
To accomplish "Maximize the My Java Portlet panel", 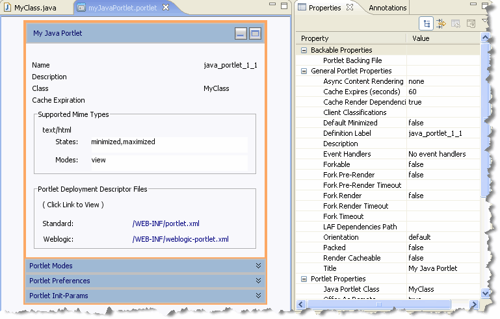I will tap(255, 33).
